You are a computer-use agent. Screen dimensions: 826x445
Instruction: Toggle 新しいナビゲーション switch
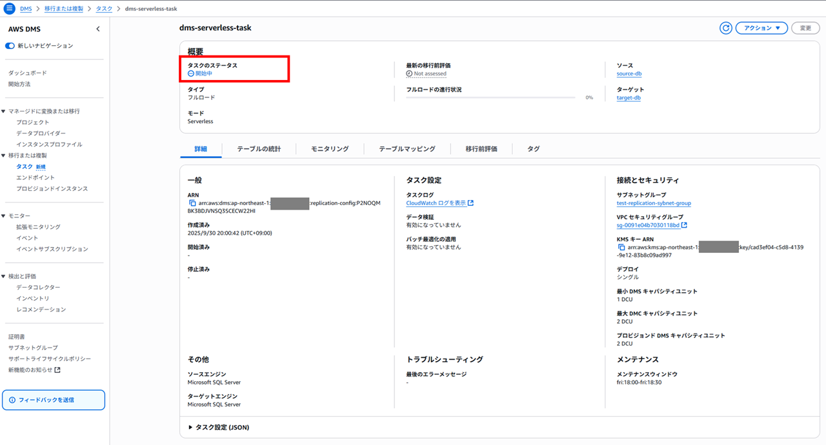click(10, 46)
